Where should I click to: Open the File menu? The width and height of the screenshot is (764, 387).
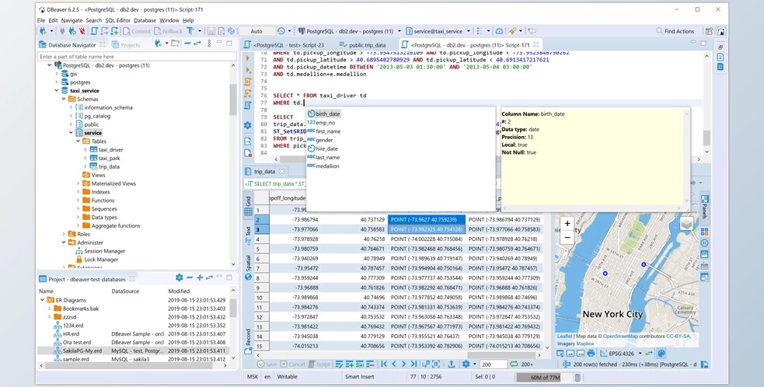[x=41, y=20]
